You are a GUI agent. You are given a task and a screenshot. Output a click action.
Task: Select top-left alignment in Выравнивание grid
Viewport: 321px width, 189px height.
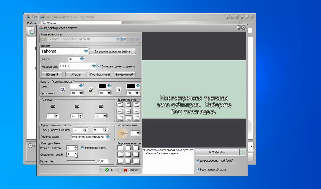point(120,104)
